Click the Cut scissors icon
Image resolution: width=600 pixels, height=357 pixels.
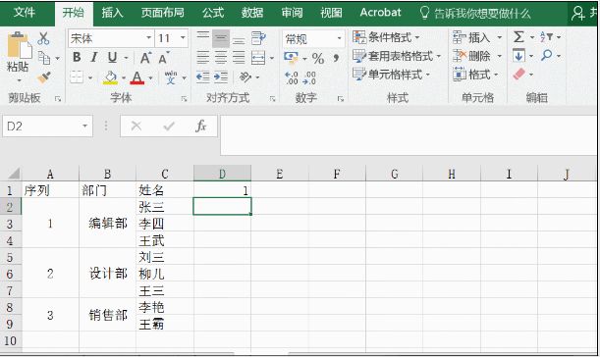click(43, 38)
